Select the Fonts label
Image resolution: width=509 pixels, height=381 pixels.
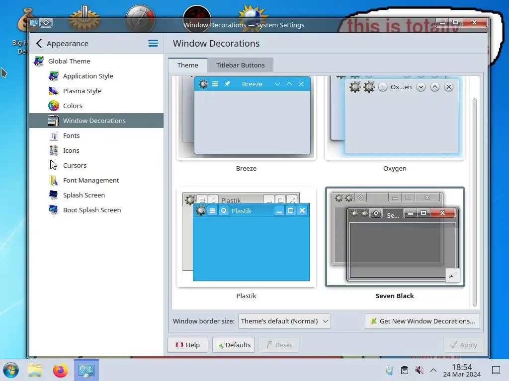point(72,136)
